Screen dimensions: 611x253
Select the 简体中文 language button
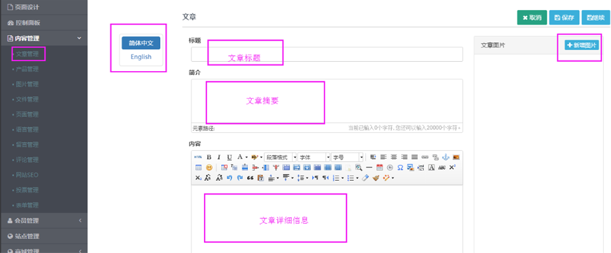[141, 43]
